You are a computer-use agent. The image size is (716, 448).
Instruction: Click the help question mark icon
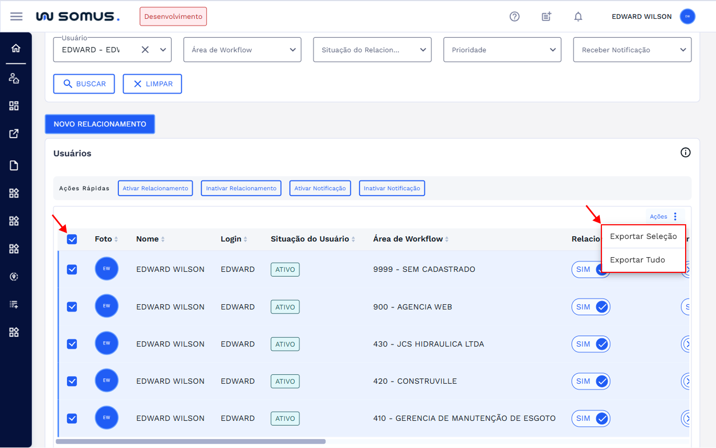(514, 16)
